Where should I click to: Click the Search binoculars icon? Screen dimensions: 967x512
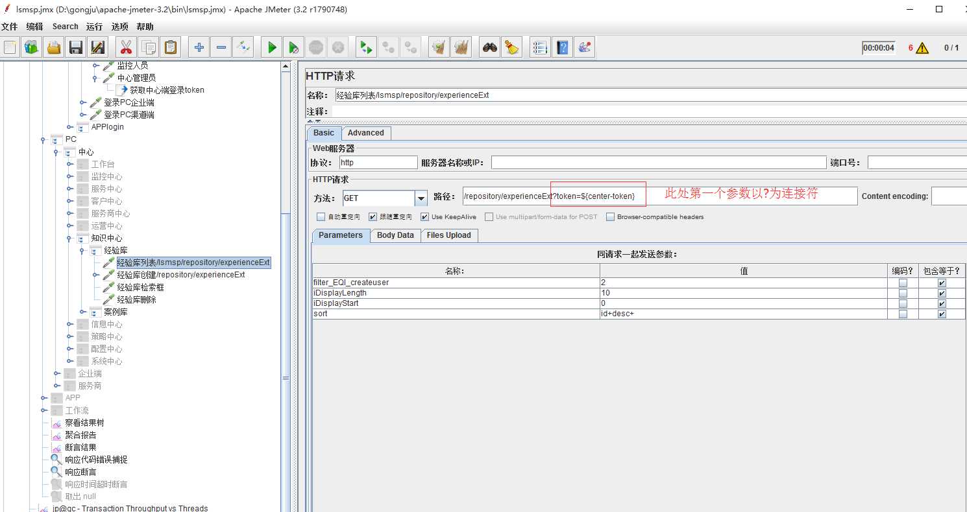(x=489, y=47)
